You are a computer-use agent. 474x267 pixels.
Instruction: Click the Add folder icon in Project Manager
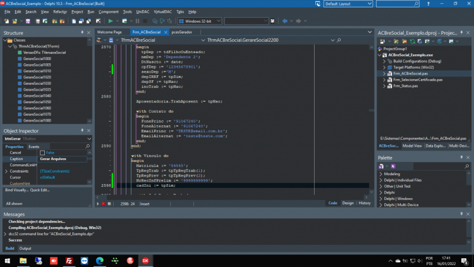[x=396, y=41]
